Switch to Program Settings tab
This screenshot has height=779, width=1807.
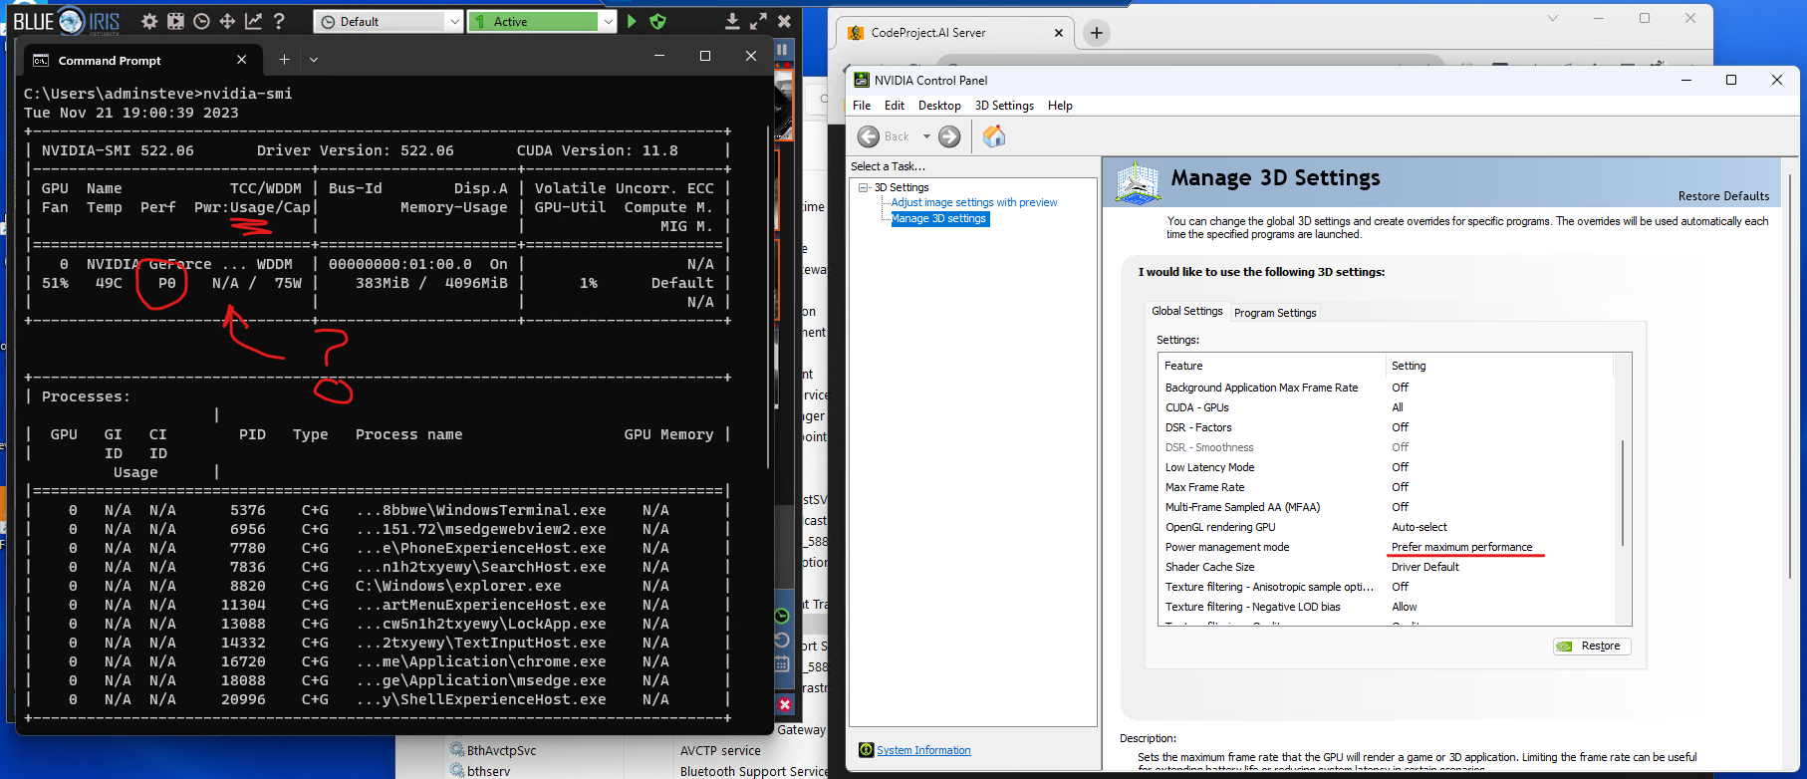[x=1275, y=313]
